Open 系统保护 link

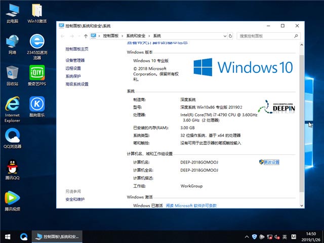(x=73, y=76)
